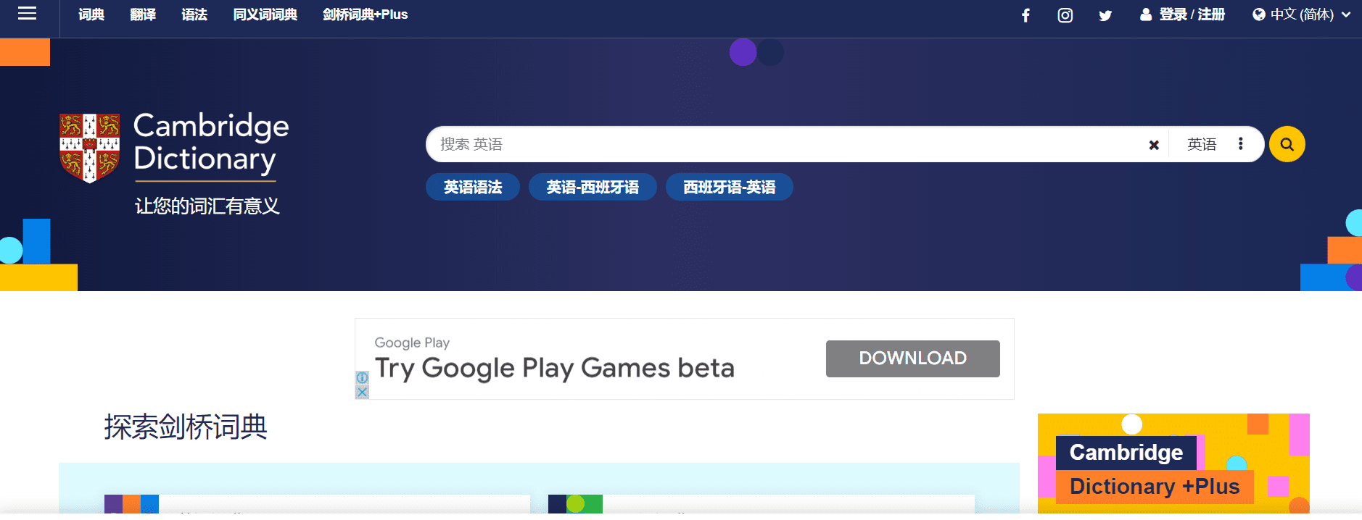Image resolution: width=1362 pixels, height=520 pixels.
Task: Click Cambridge Dictionary title text
Action: pos(210,143)
